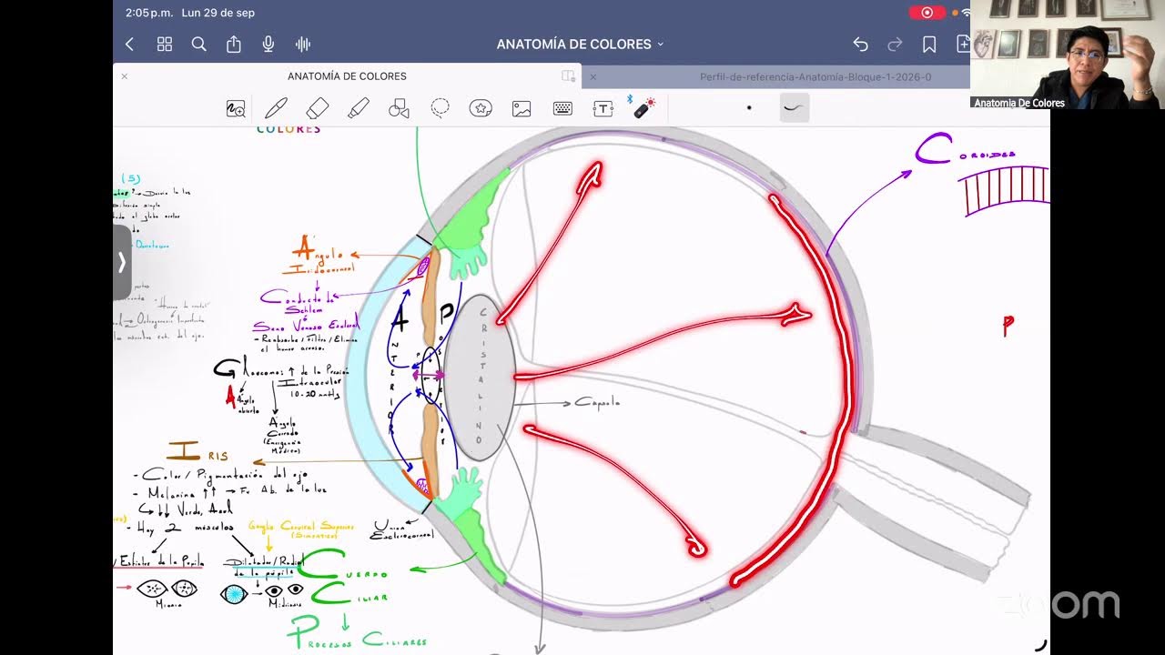Click the 'Procesos Ciliares' green heading
1165x655 pixels.
point(357,633)
